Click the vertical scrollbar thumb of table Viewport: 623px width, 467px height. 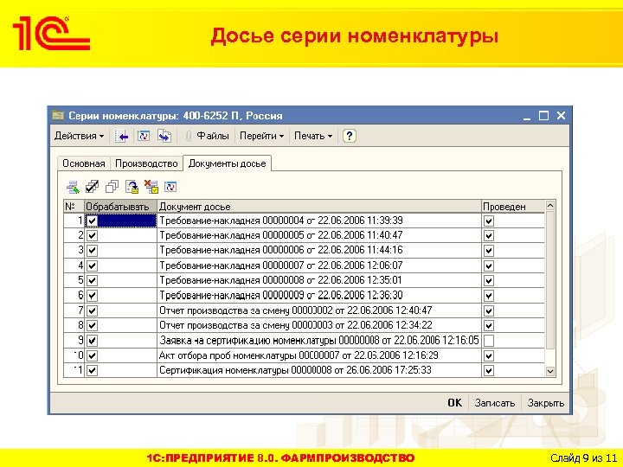pos(550,280)
